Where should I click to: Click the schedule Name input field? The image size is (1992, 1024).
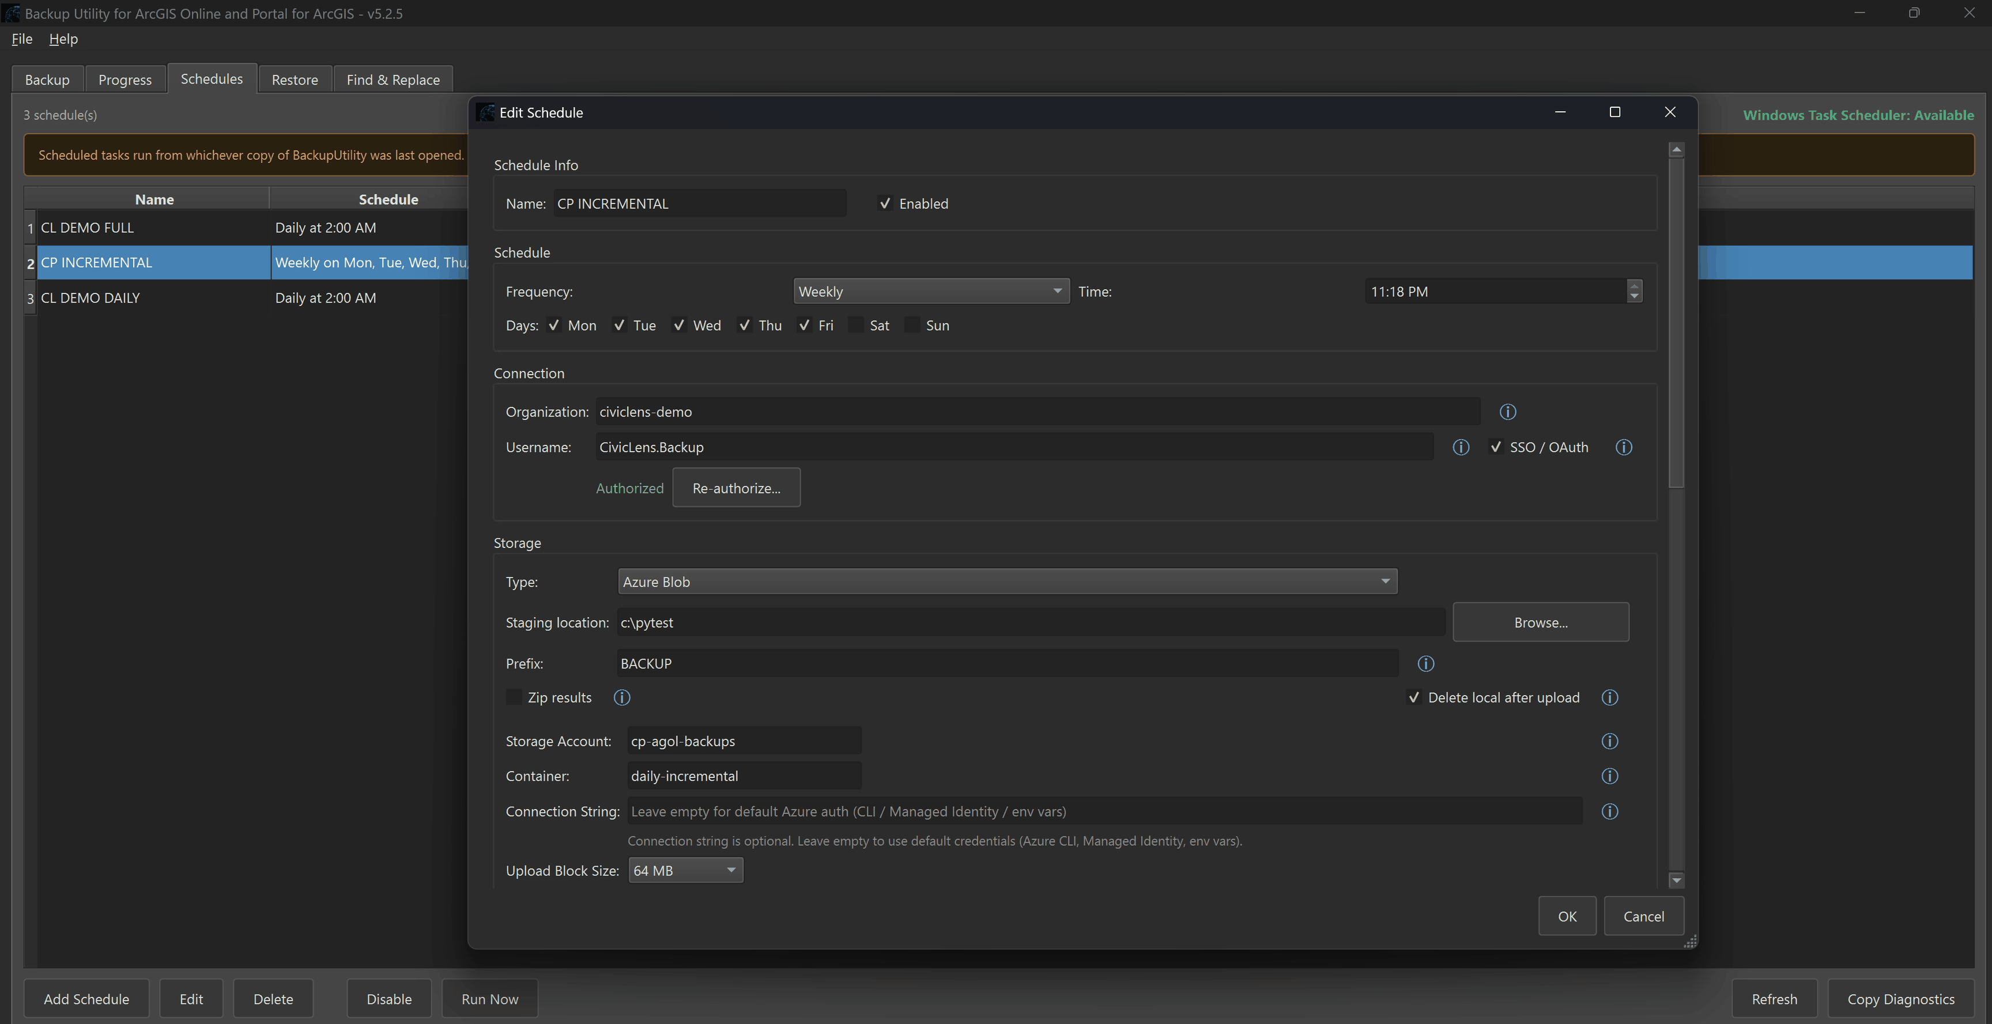click(699, 204)
